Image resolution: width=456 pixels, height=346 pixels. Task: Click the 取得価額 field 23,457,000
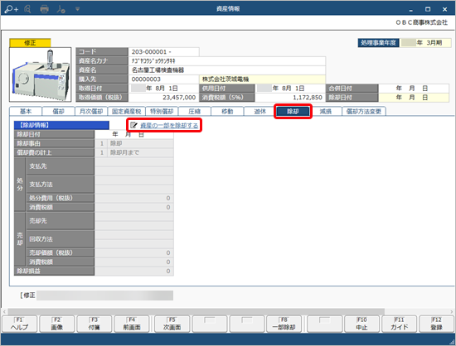163,98
